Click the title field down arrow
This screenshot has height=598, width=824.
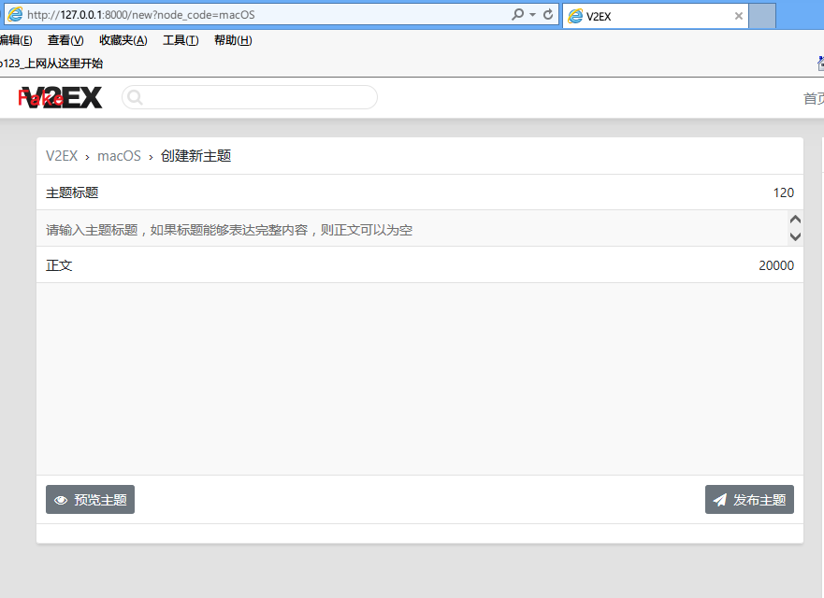pyautogui.click(x=795, y=236)
